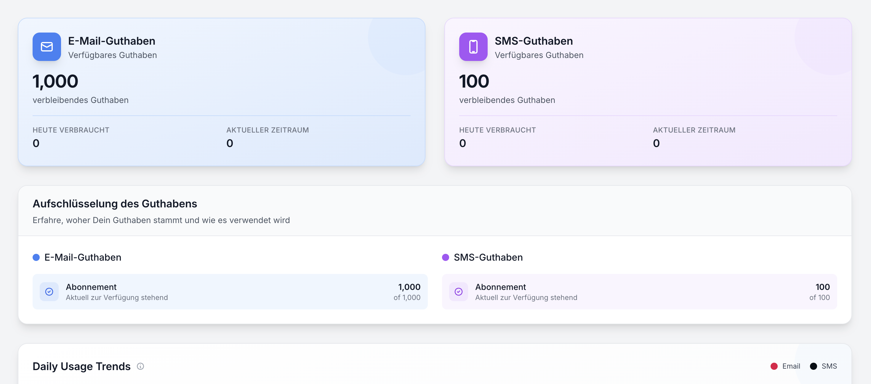Click the blue dot beside E-Mail-Guthaben
The image size is (871, 384).
(x=36, y=257)
